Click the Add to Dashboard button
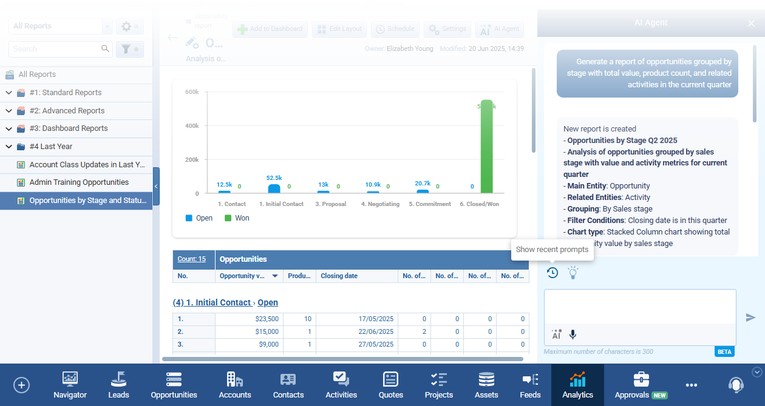Image resolution: width=765 pixels, height=406 pixels. pyautogui.click(x=270, y=28)
